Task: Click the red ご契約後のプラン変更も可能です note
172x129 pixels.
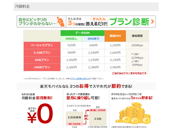Action: [130, 73]
